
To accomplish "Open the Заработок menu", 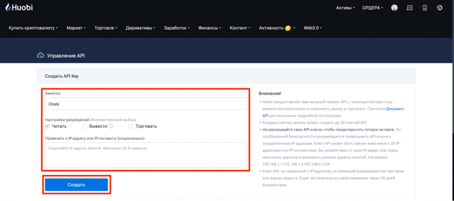I will point(176,28).
